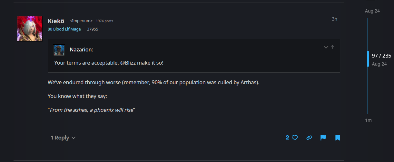Jump to top date Aug 24 on timeline

tap(372, 11)
